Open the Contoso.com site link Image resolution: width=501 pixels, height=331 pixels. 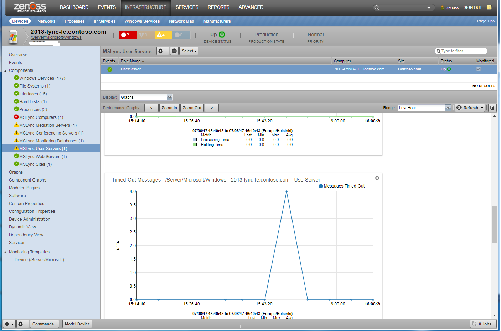[409, 69]
